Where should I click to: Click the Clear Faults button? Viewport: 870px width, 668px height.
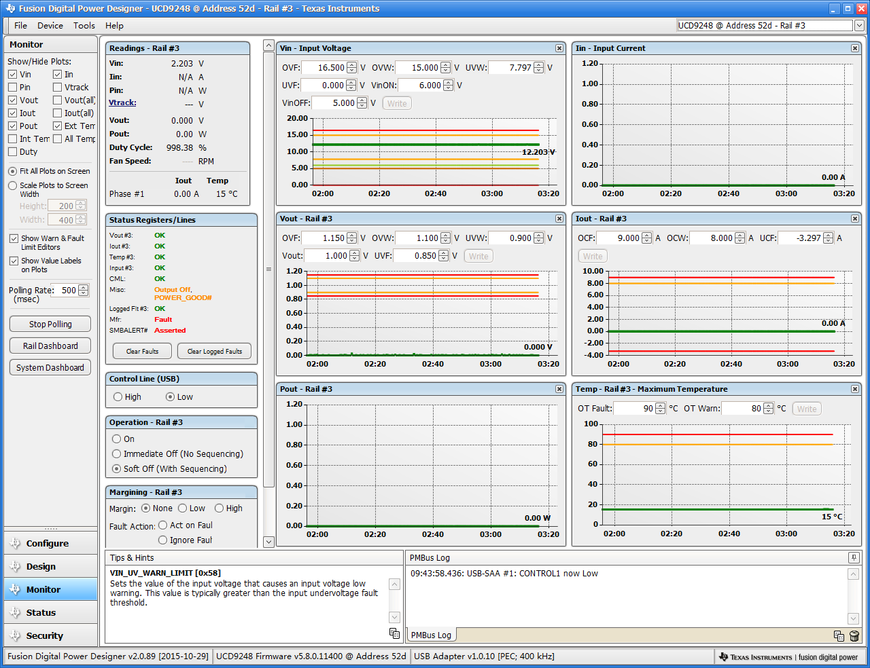[142, 352]
